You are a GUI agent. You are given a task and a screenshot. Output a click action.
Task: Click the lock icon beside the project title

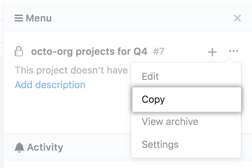coord(19,52)
